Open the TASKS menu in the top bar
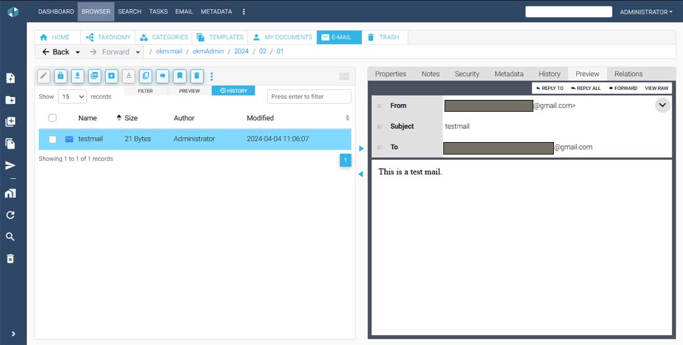Screen dimensions: 683x345 tap(158, 12)
